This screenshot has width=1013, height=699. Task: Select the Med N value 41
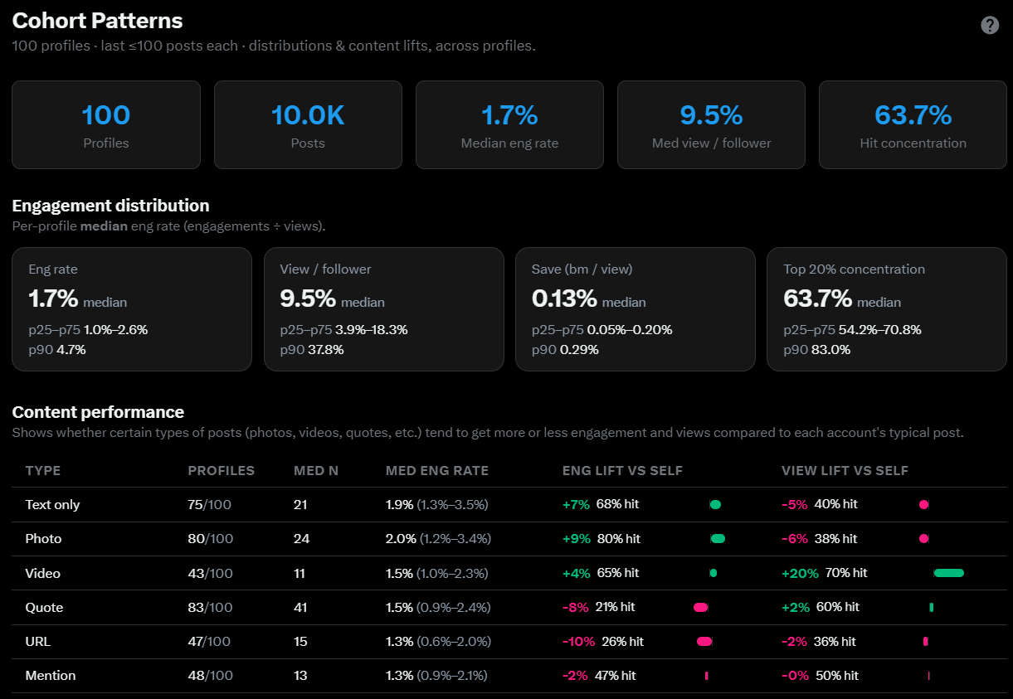pos(301,607)
